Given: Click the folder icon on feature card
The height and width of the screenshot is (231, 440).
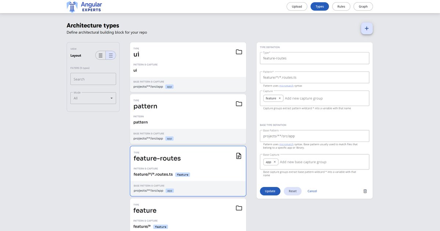Looking at the screenshot, I should pyautogui.click(x=239, y=208).
